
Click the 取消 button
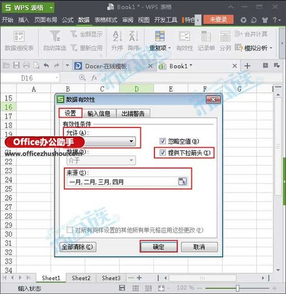pyautogui.click(x=199, y=247)
